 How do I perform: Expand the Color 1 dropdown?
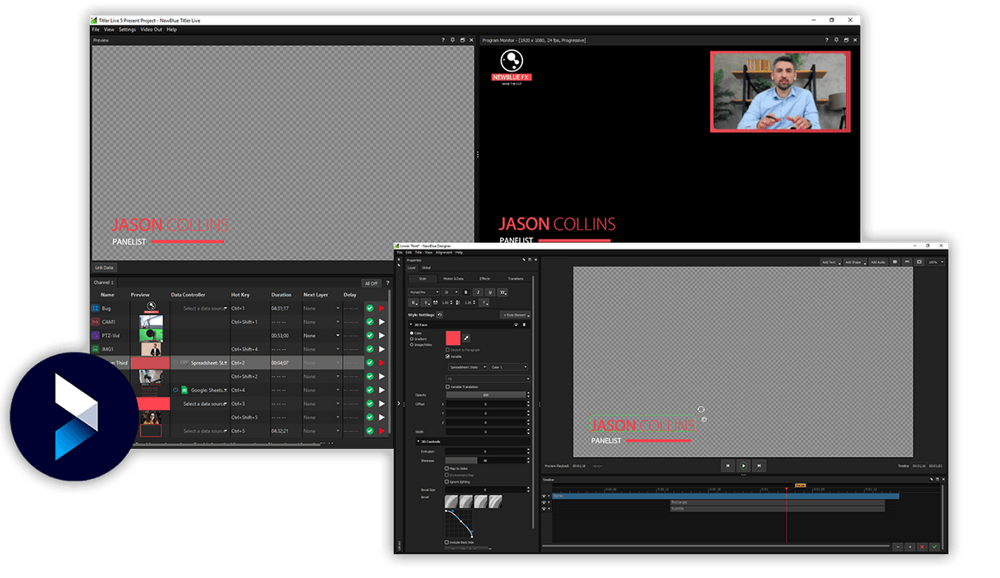point(509,367)
